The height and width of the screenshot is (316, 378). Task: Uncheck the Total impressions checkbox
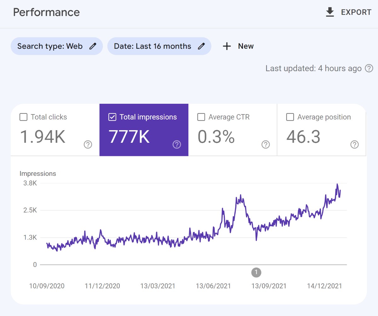point(112,117)
